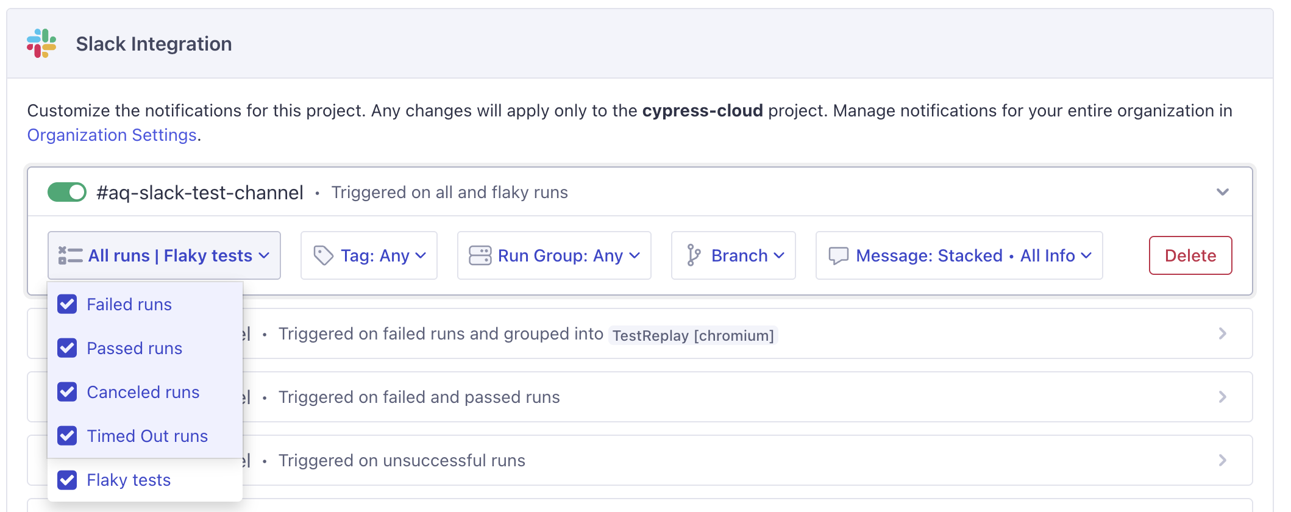Open the Message: Stacked All Info dropdown
Screen dimensions: 1291x512
(959, 255)
